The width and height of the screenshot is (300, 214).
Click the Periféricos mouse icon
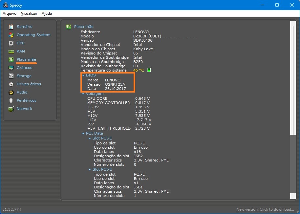click(x=11, y=100)
